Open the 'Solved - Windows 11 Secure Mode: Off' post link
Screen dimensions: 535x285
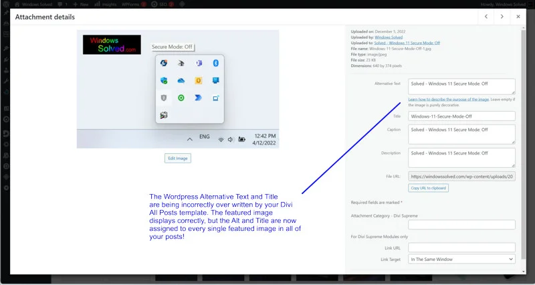407,43
